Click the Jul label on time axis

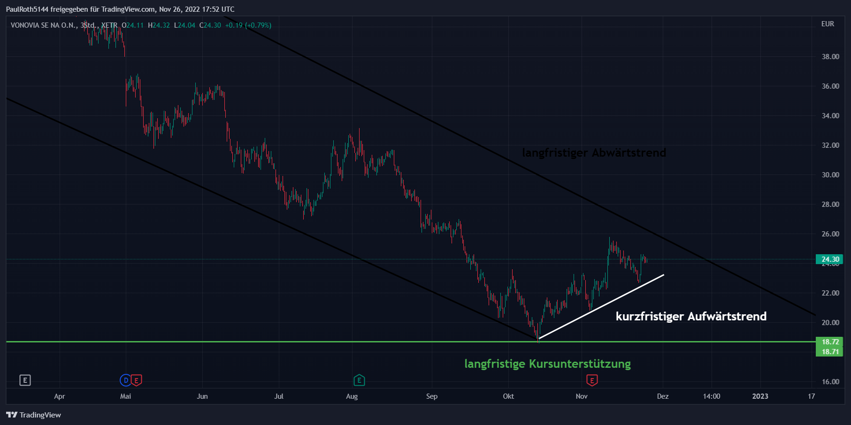279,396
